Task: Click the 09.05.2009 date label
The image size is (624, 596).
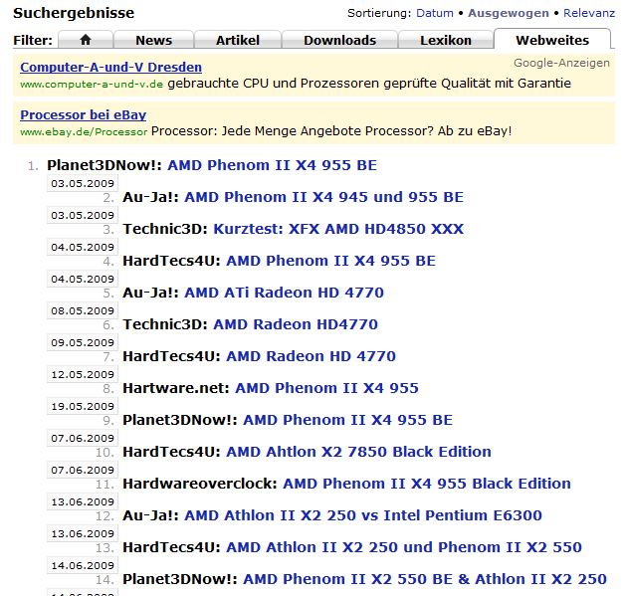Action: tap(83, 342)
